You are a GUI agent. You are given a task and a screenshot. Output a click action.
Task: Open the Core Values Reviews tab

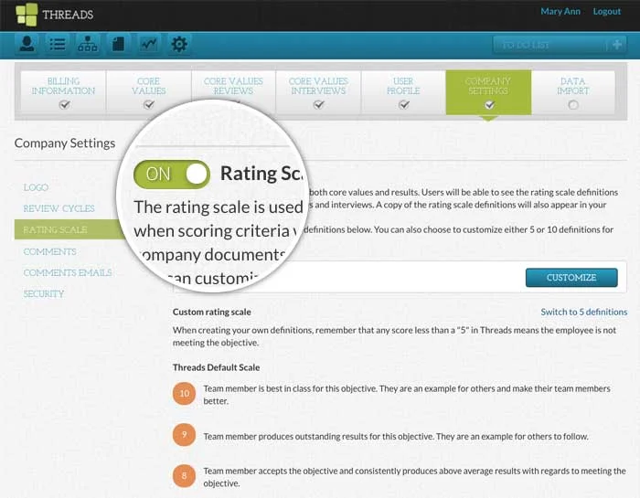pos(233,87)
